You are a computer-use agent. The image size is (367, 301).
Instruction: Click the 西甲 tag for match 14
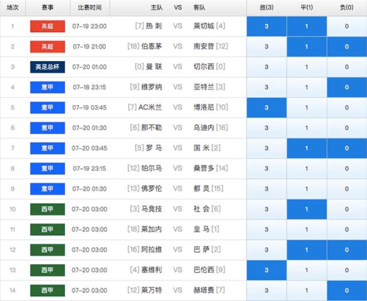[x=47, y=290]
